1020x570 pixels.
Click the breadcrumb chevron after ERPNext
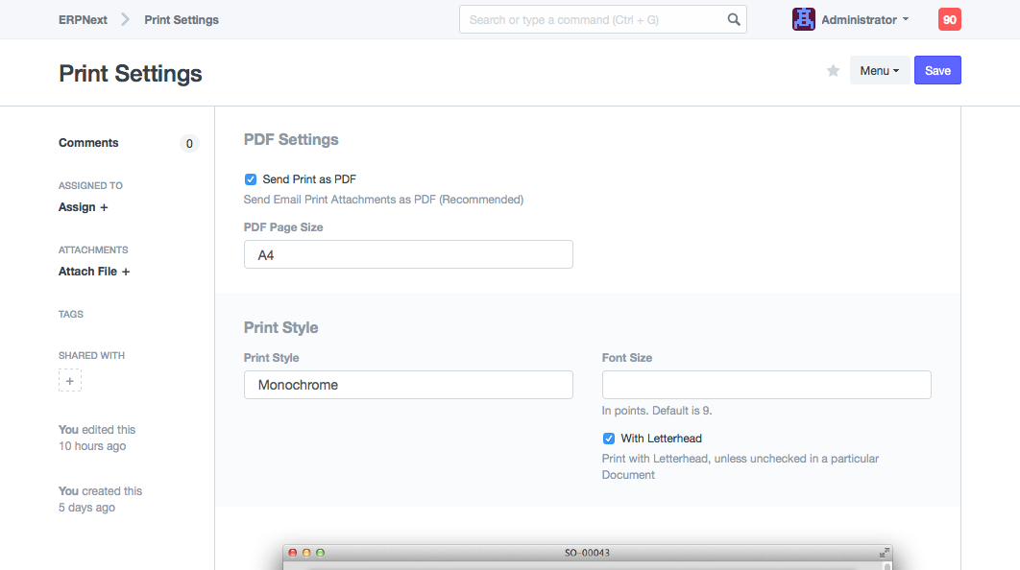tap(126, 19)
